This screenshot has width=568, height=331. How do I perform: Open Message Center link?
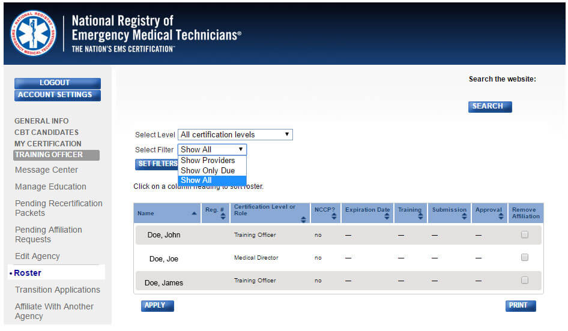[x=46, y=170]
